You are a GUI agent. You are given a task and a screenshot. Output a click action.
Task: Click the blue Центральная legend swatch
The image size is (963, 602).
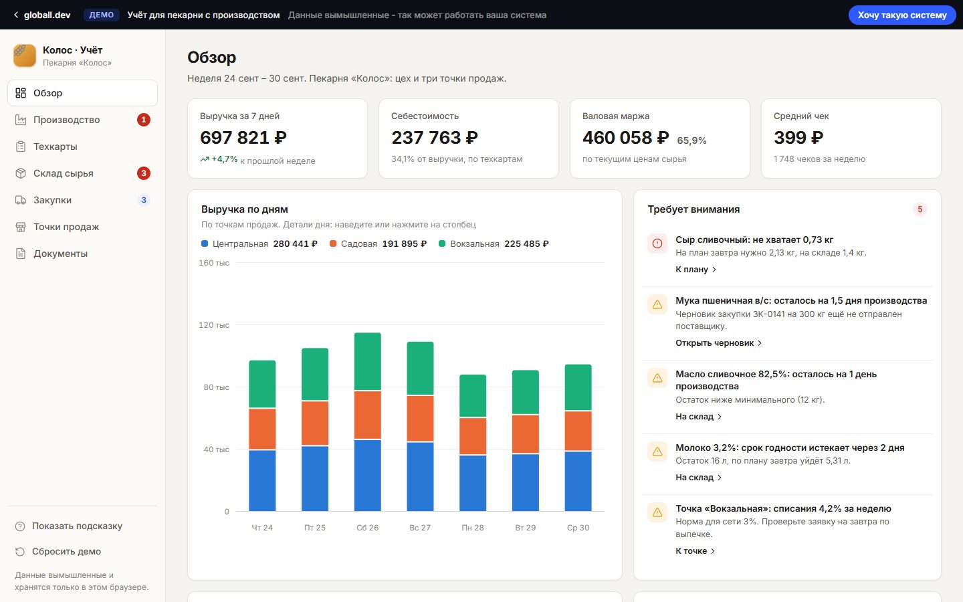[205, 243]
